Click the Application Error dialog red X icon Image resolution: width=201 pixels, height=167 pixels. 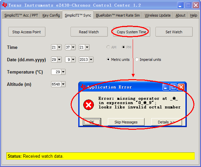[89, 105]
